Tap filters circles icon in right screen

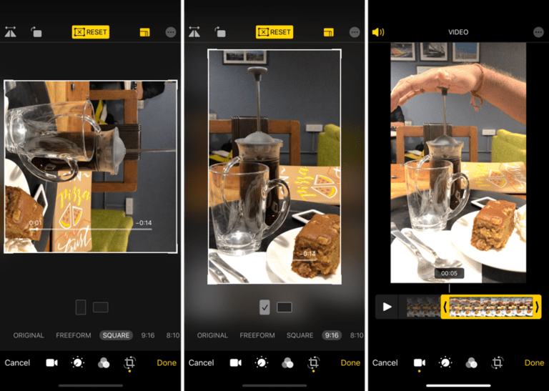click(x=471, y=363)
